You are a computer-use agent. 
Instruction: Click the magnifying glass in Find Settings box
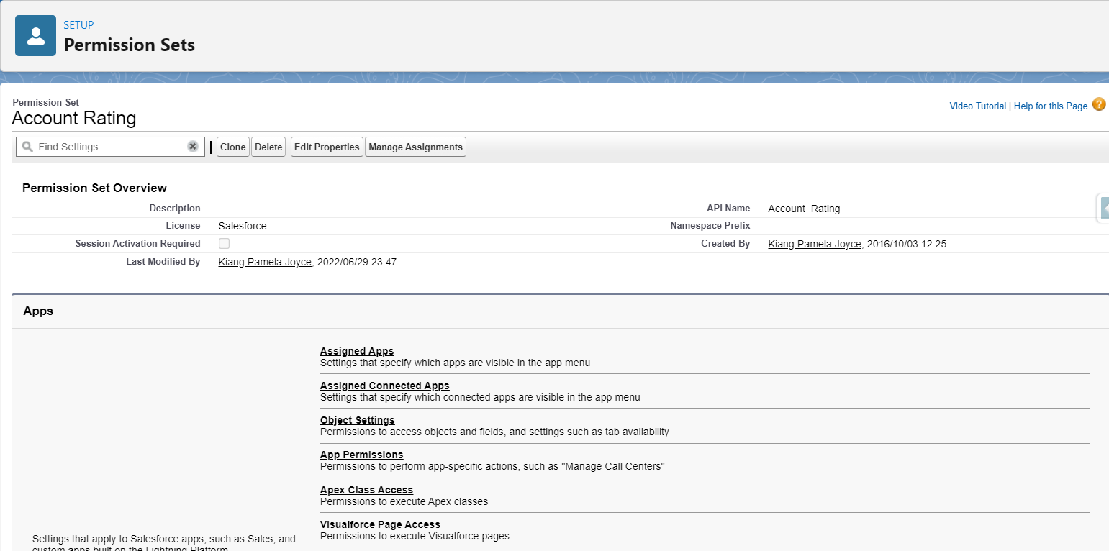coord(27,146)
